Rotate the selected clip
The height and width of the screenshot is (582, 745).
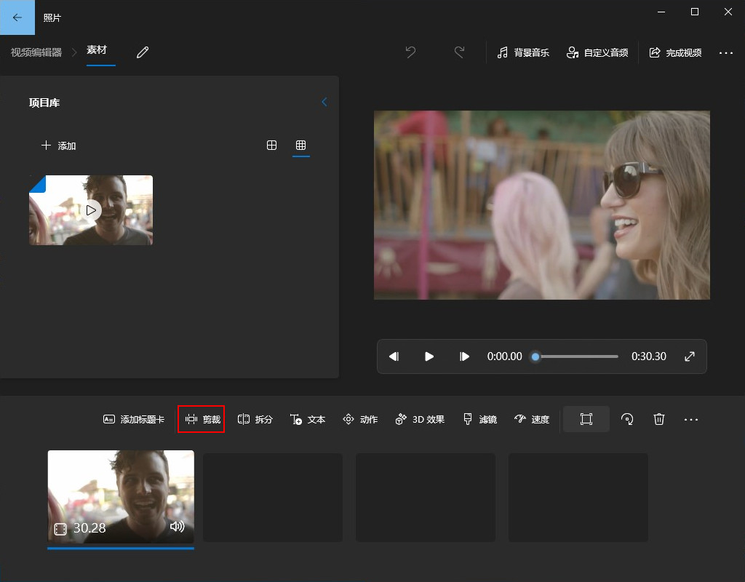tap(627, 419)
